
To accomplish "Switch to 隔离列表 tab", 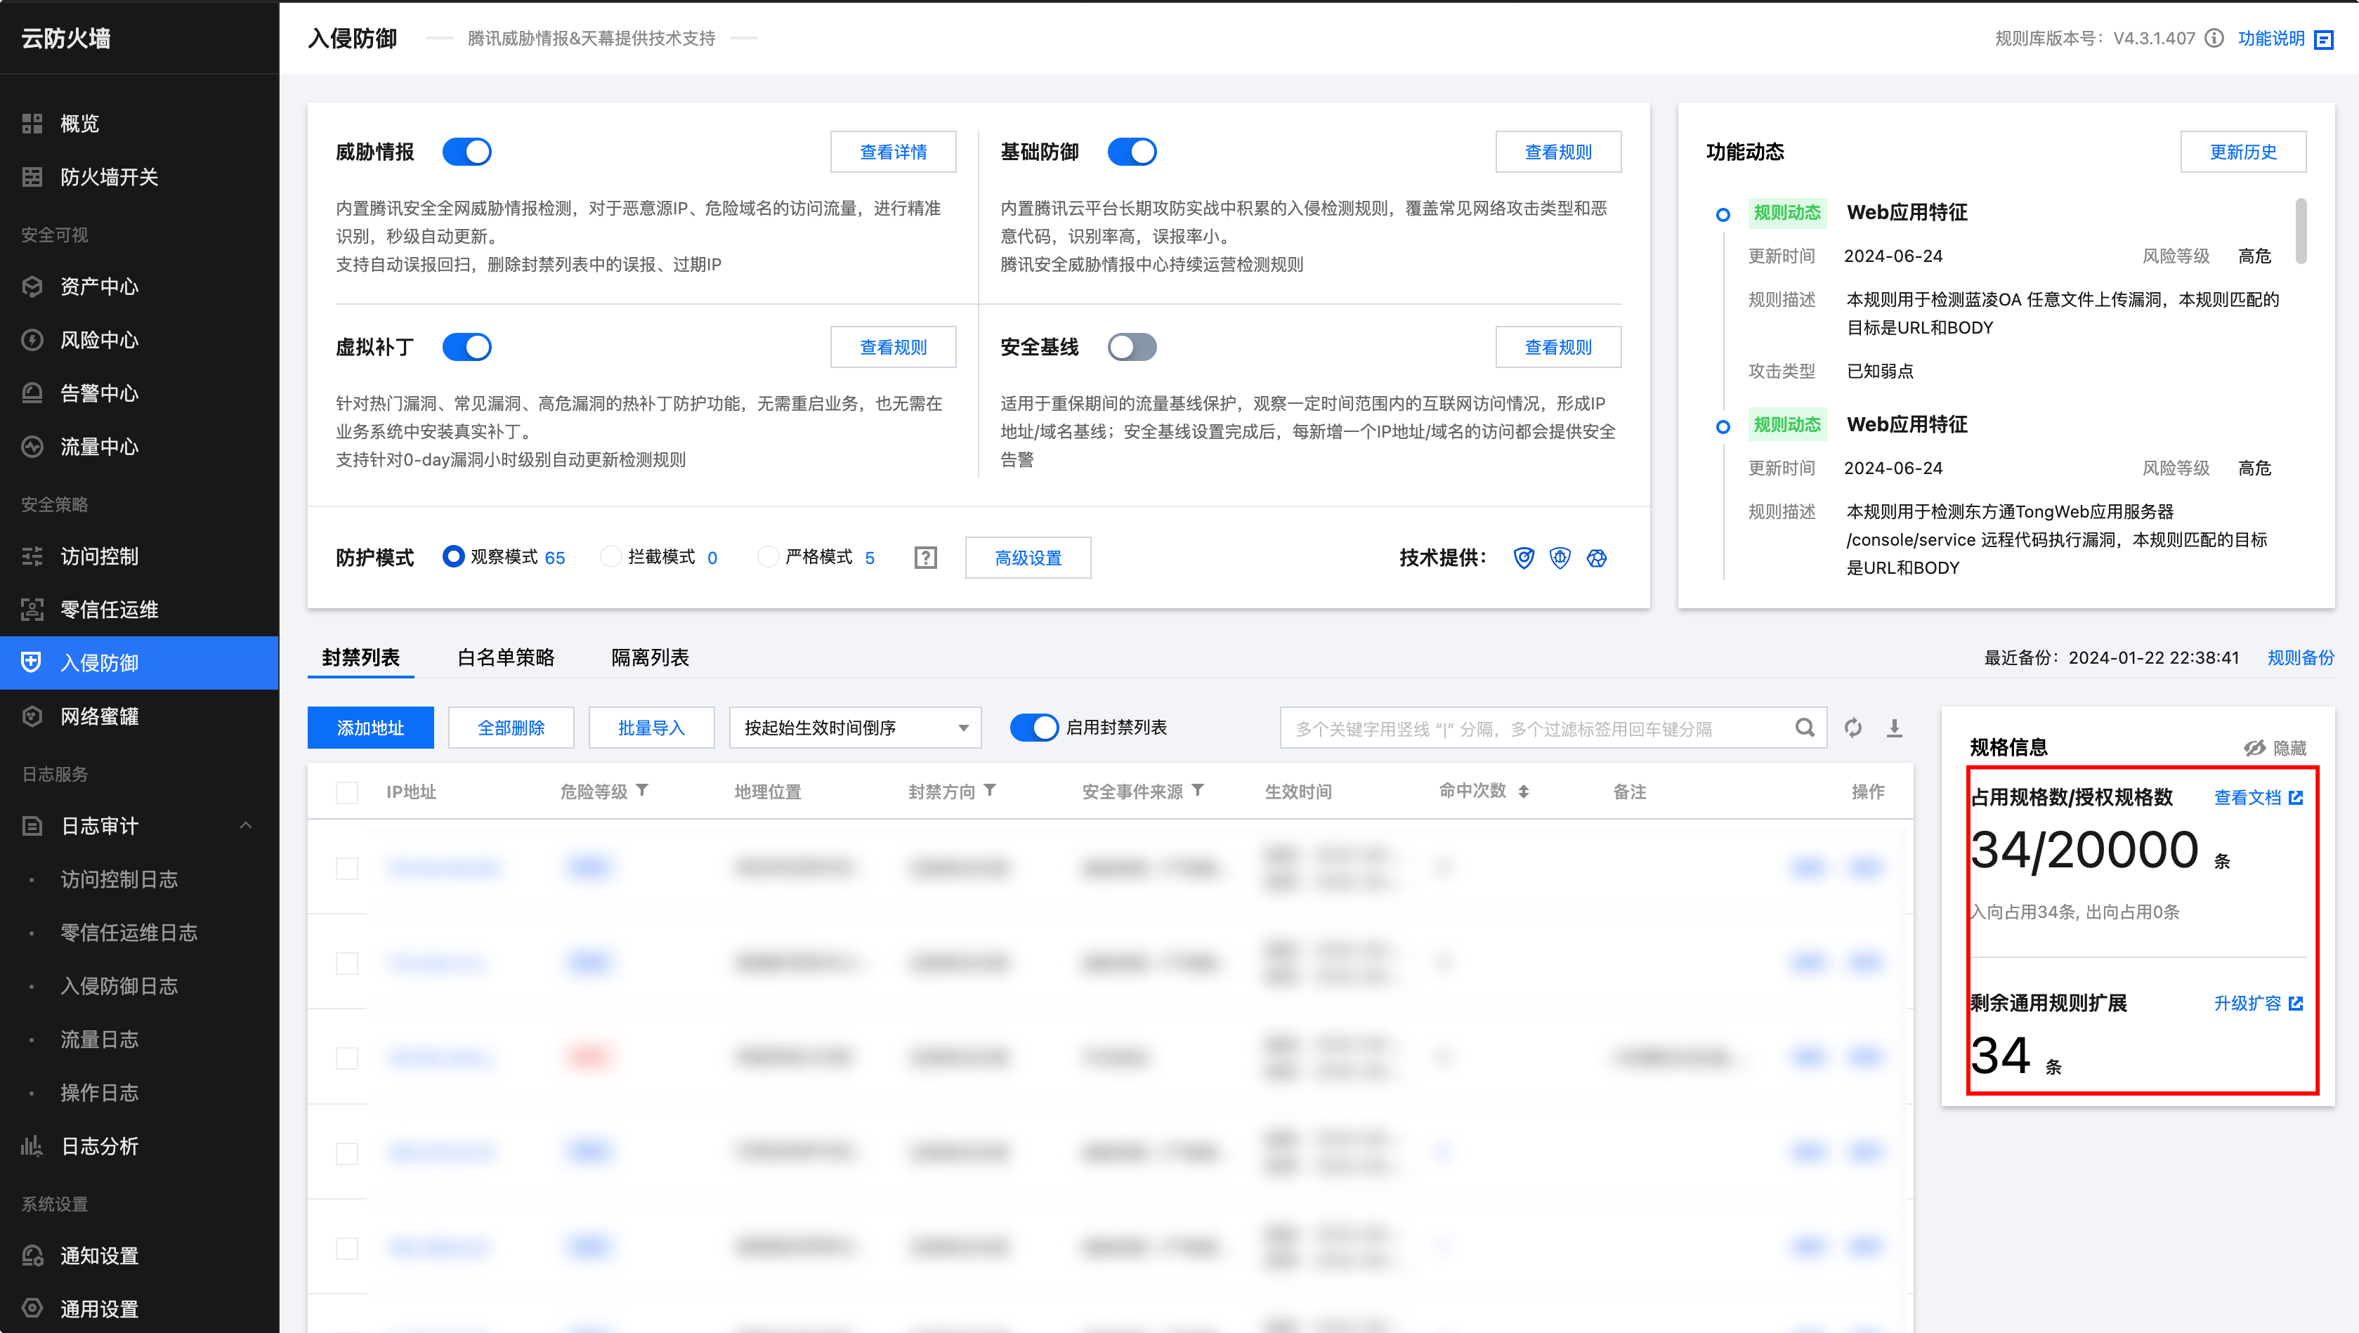I will [x=651, y=657].
